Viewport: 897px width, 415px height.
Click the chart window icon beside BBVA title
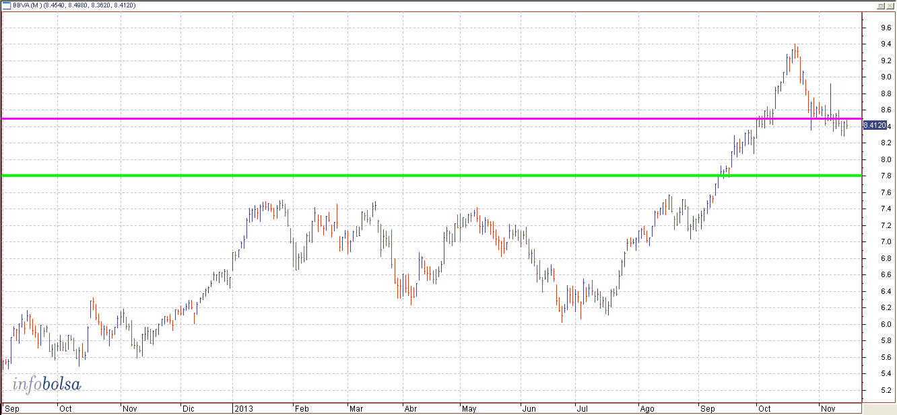tap(6, 5)
